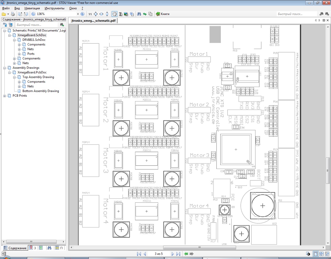
Task: Select Bottom Assembly Drawing in contents
Action: pyautogui.click(x=41, y=91)
